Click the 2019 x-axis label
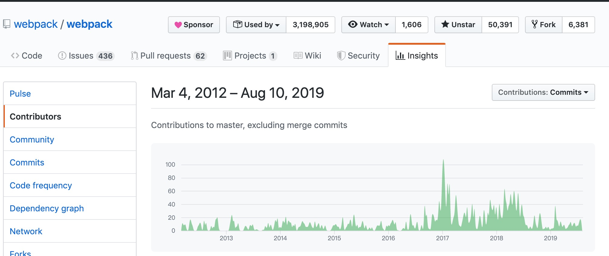 pyautogui.click(x=551, y=238)
